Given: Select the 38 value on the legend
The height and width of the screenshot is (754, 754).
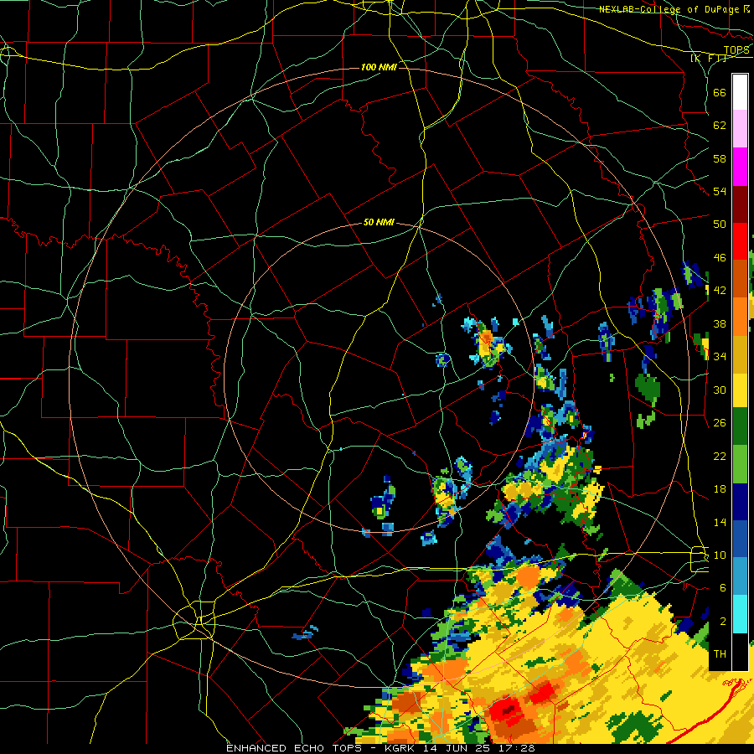Looking at the screenshot, I should [720, 323].
